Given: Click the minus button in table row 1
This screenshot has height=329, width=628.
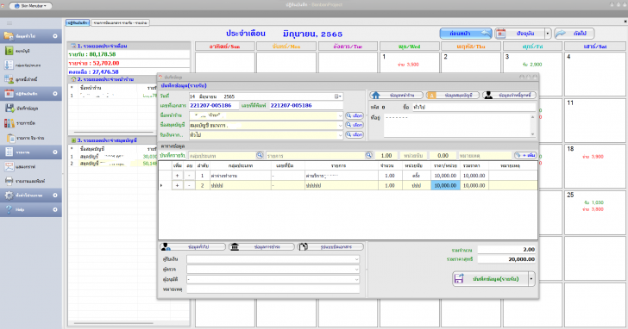Looking at the screenshot, I should (x=189, y=176).
